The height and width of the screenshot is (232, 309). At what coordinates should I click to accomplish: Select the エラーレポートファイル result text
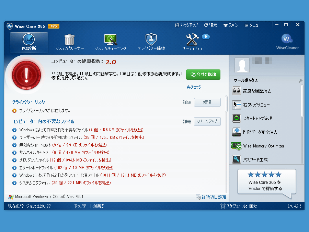[x=66, y=168]
